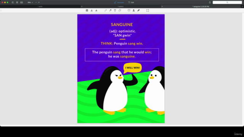Select the signature pen tool

coord(138,10)
